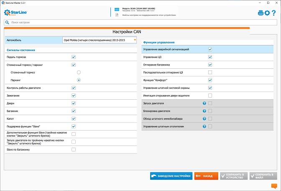
Task: Click the 2CAN module device icon
Action: tap(118, 9)
